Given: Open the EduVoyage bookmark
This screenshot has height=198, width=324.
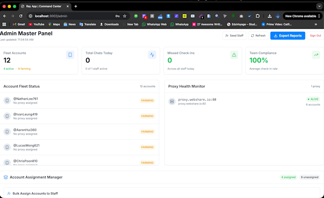Looking at the screenshot, I should 242,24.
